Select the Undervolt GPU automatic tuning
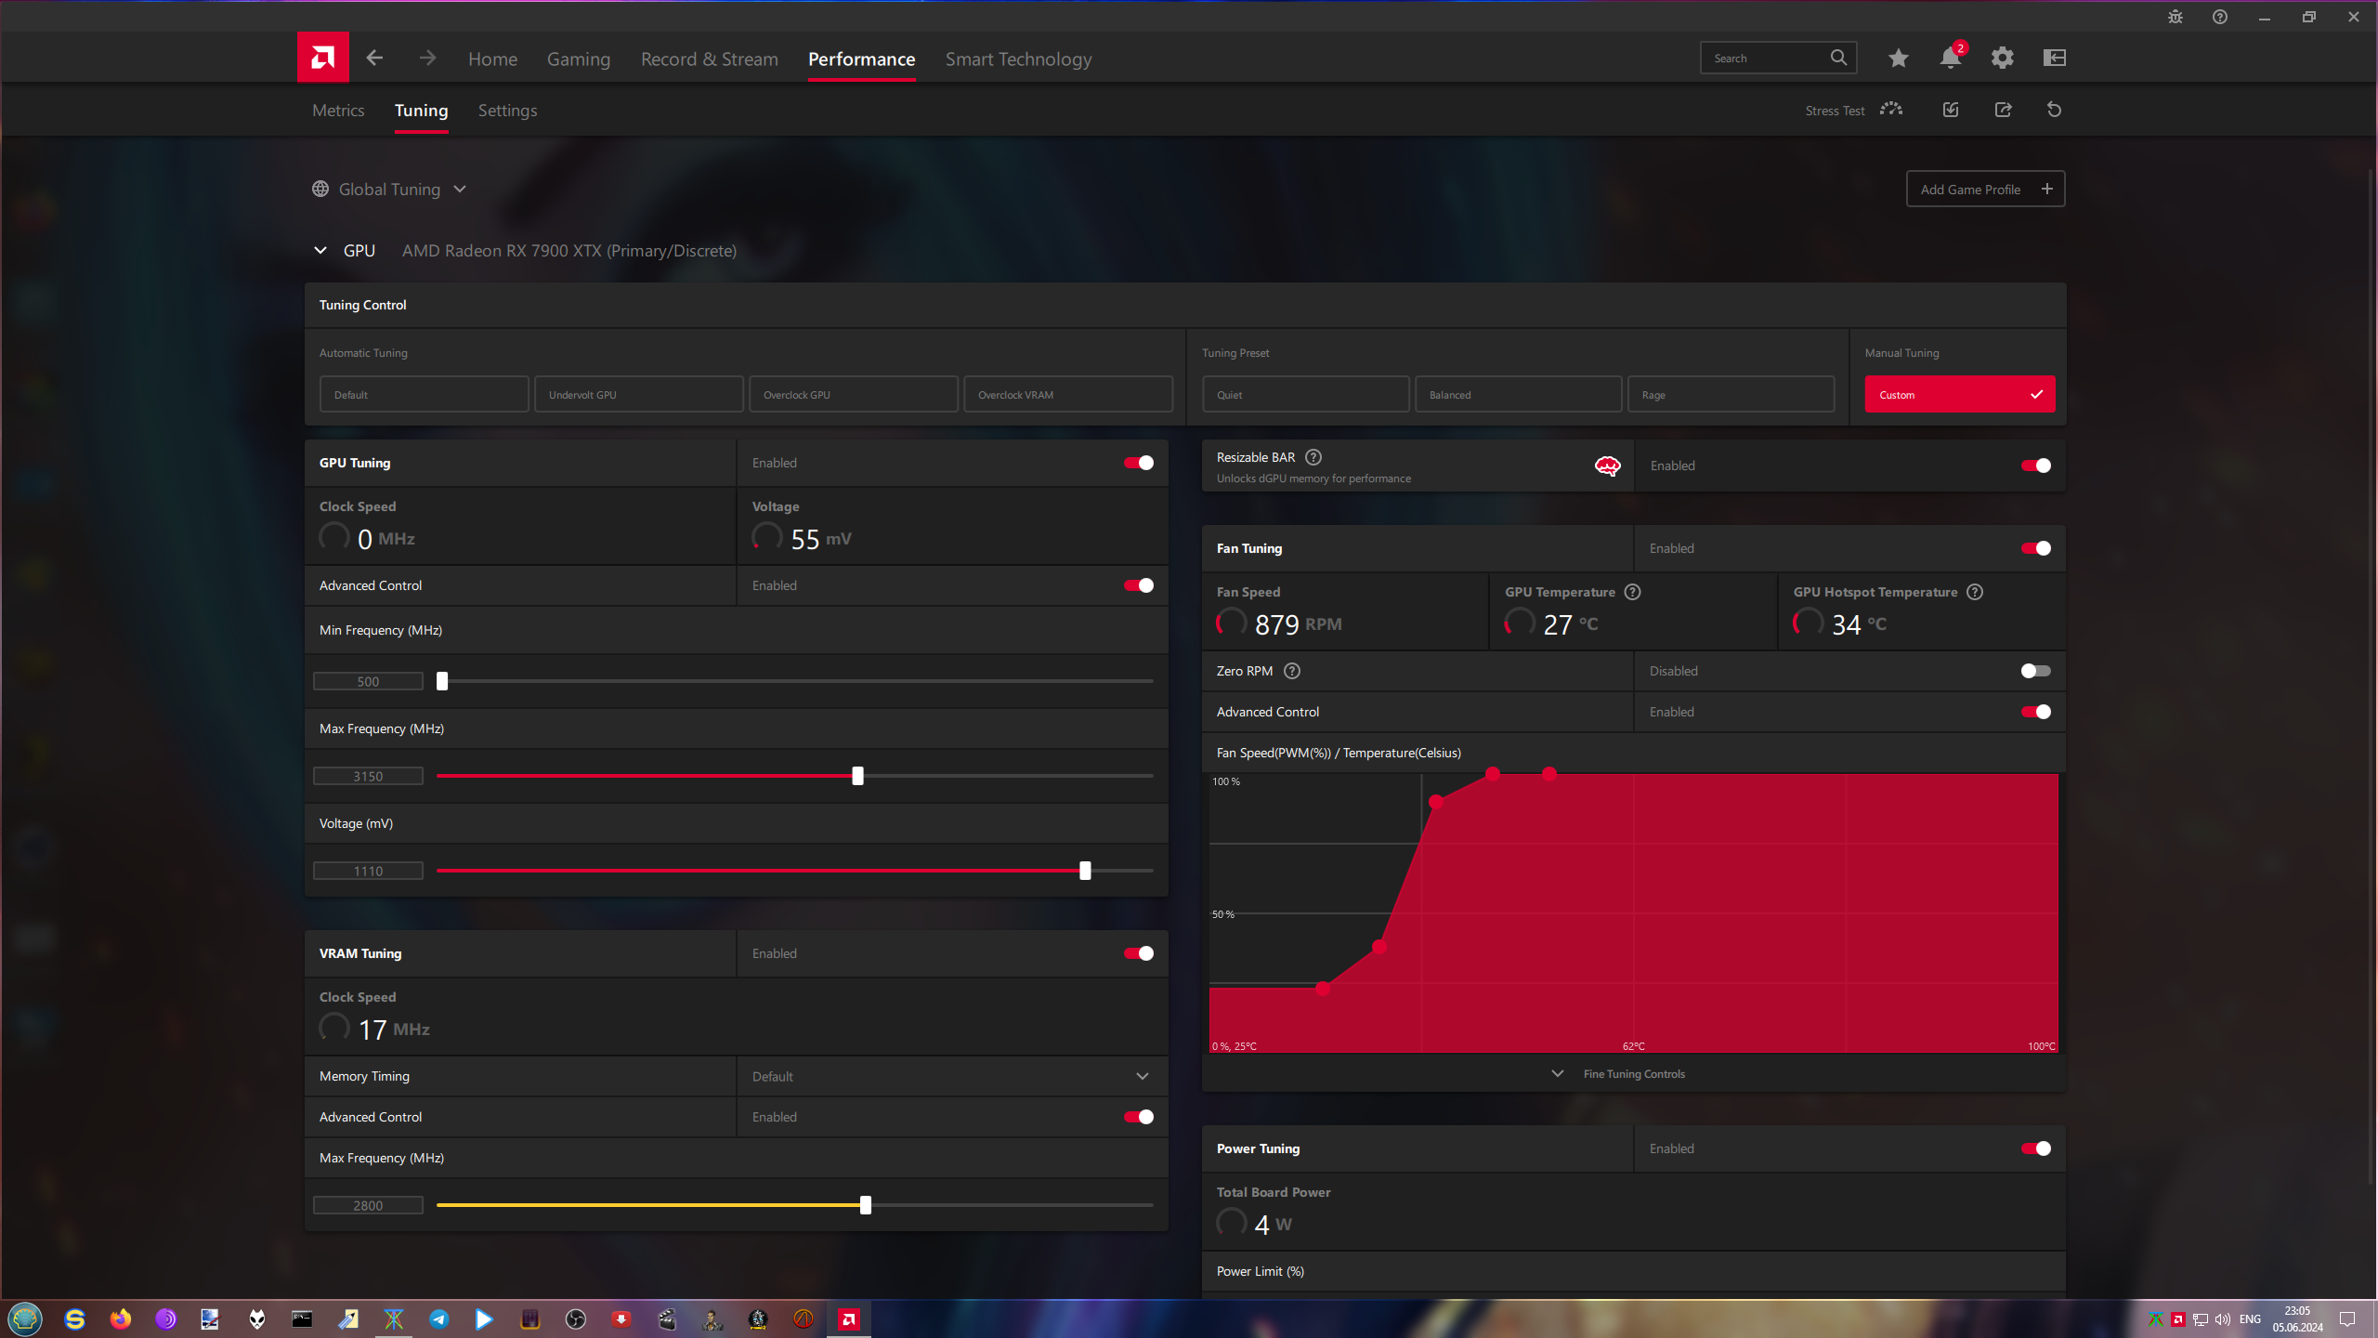Screen dimensions: 2378x1338 638,395
